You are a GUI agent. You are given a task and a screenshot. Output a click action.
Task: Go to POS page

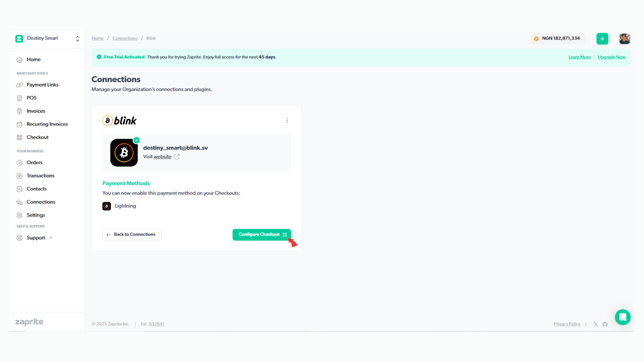[x=31, y=98]
